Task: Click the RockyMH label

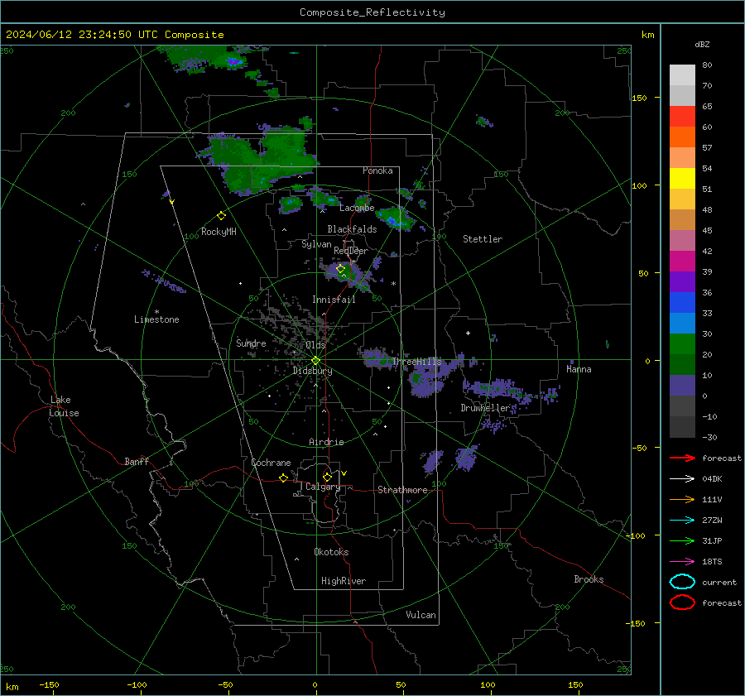Action: click(219, 232)
